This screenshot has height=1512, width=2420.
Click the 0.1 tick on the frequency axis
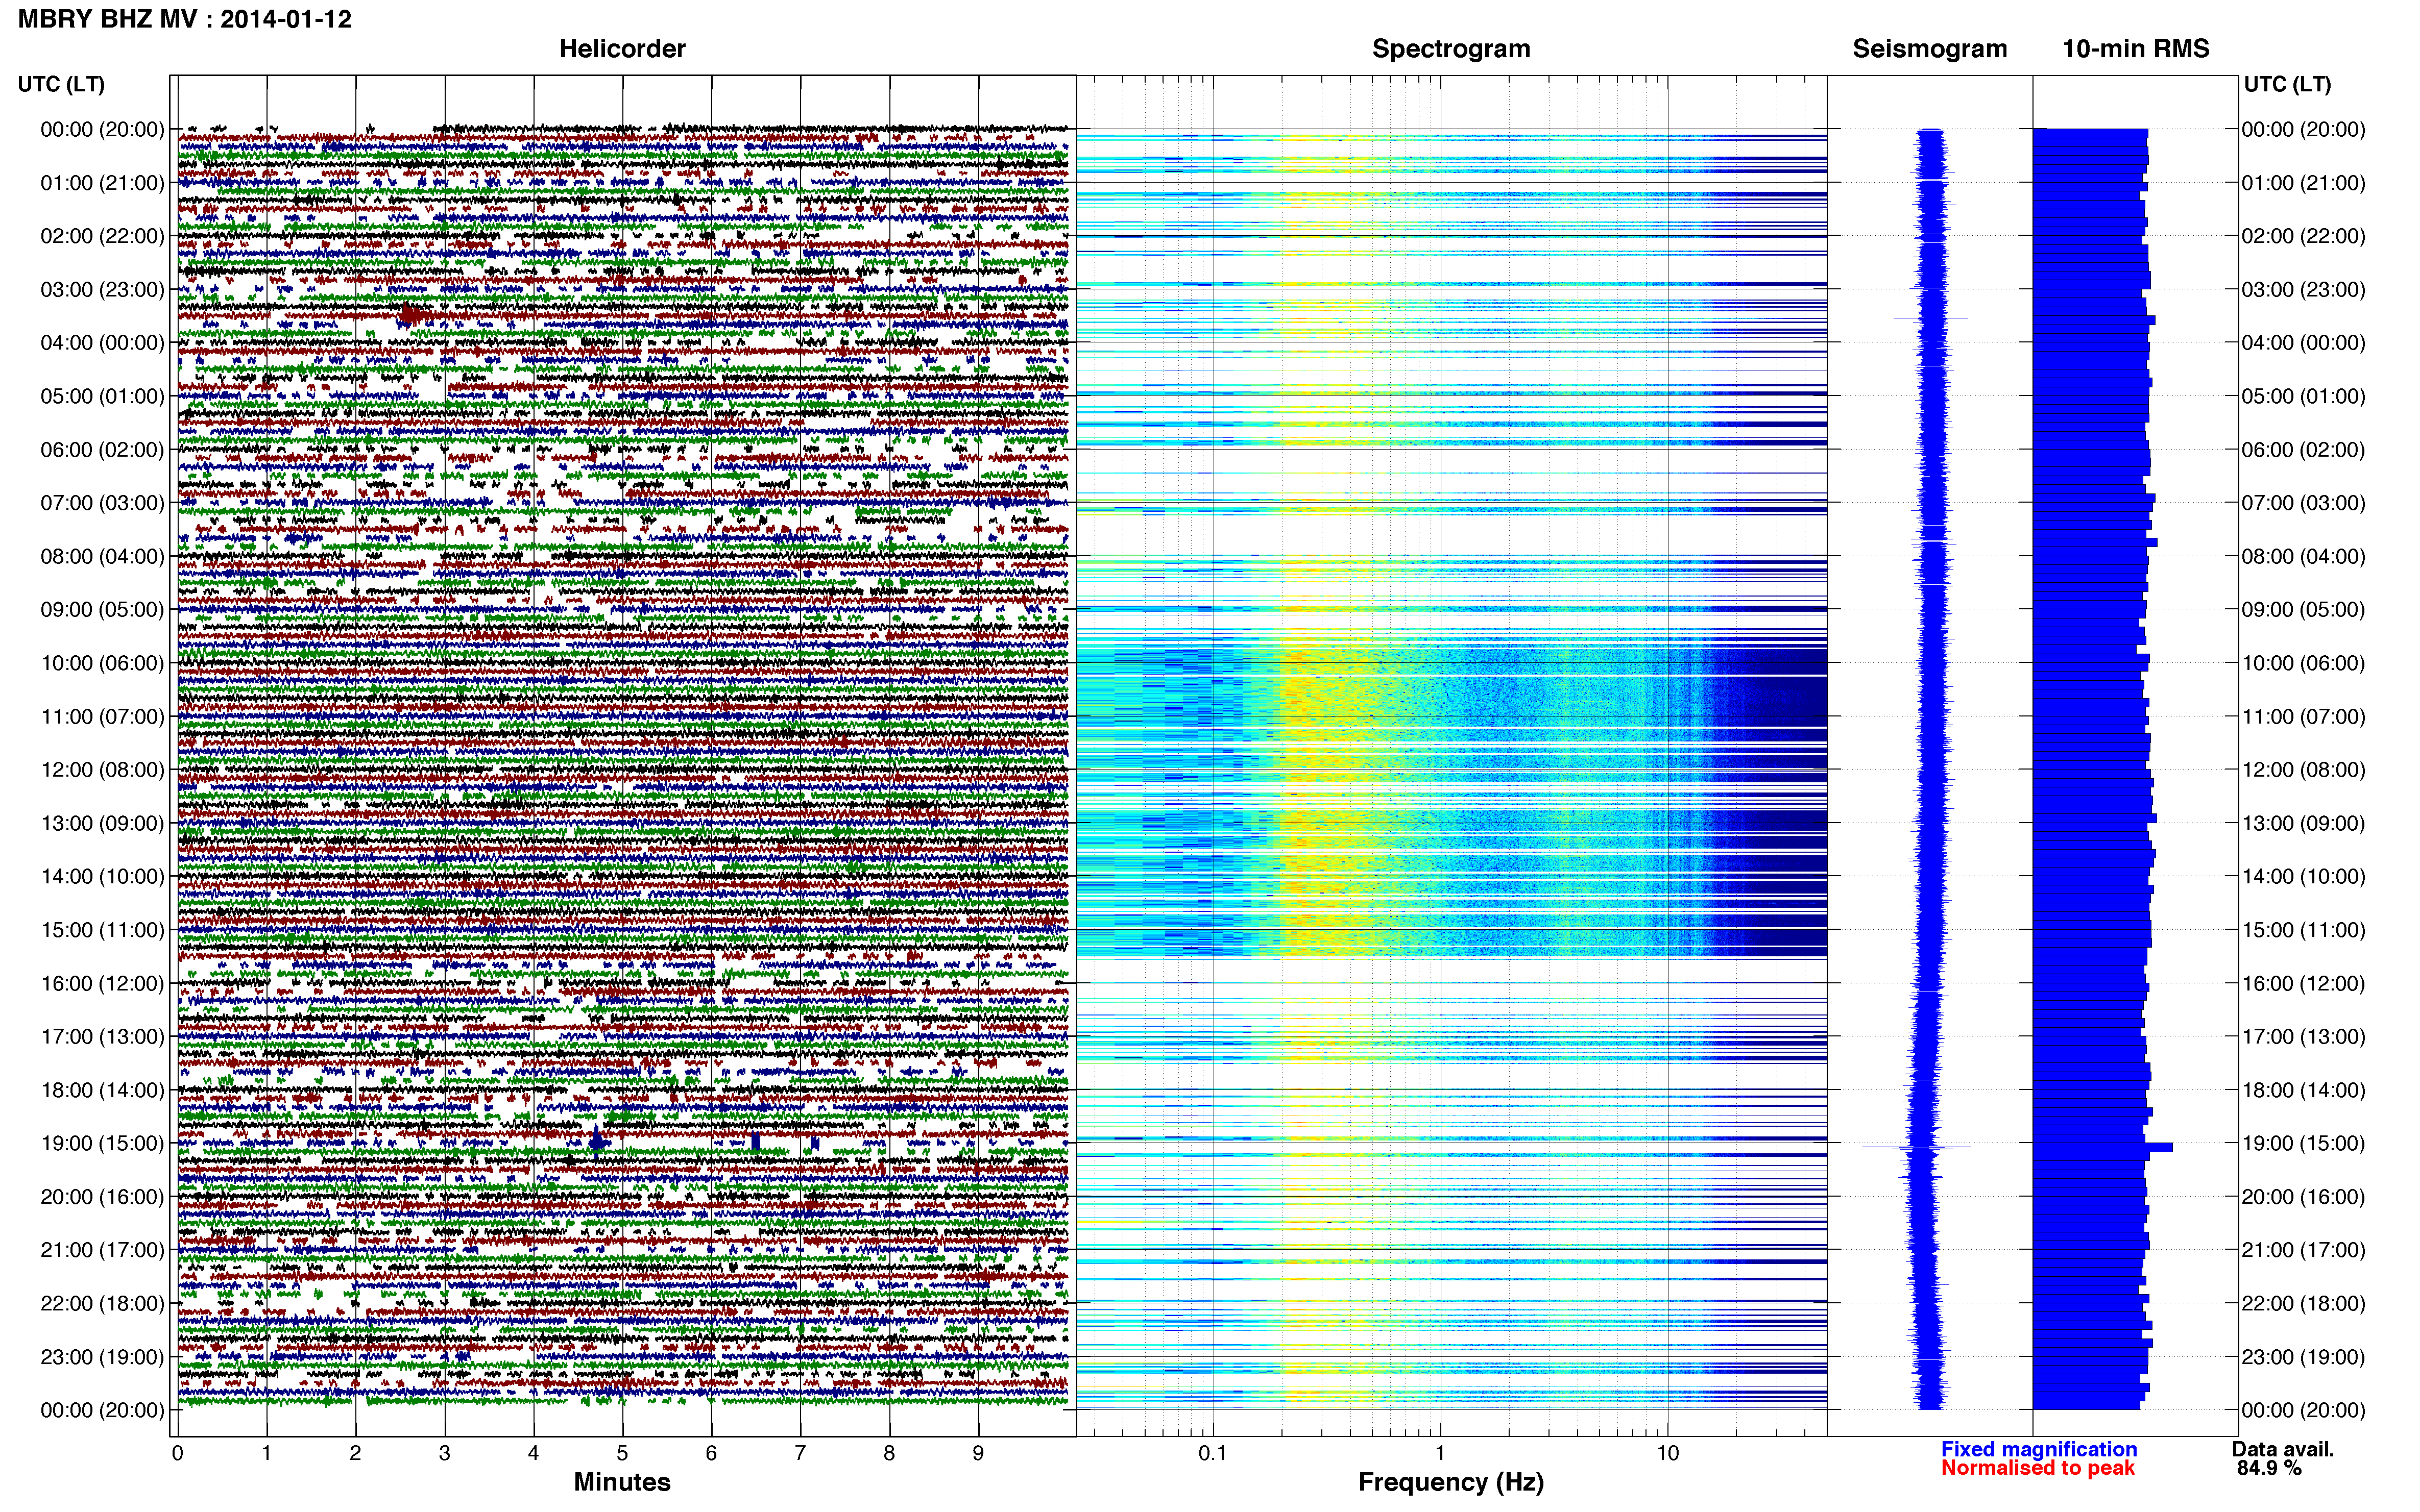[1213, 1454]
